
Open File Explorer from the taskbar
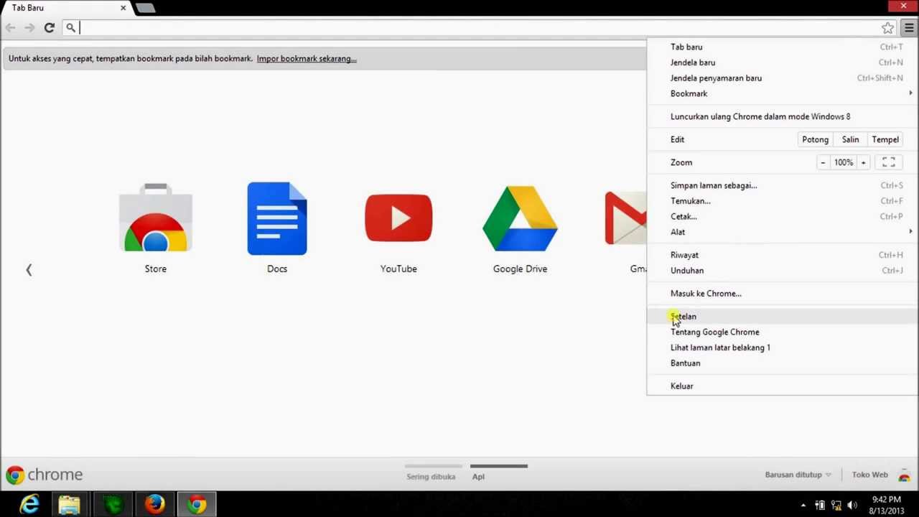tap(70, 505)
